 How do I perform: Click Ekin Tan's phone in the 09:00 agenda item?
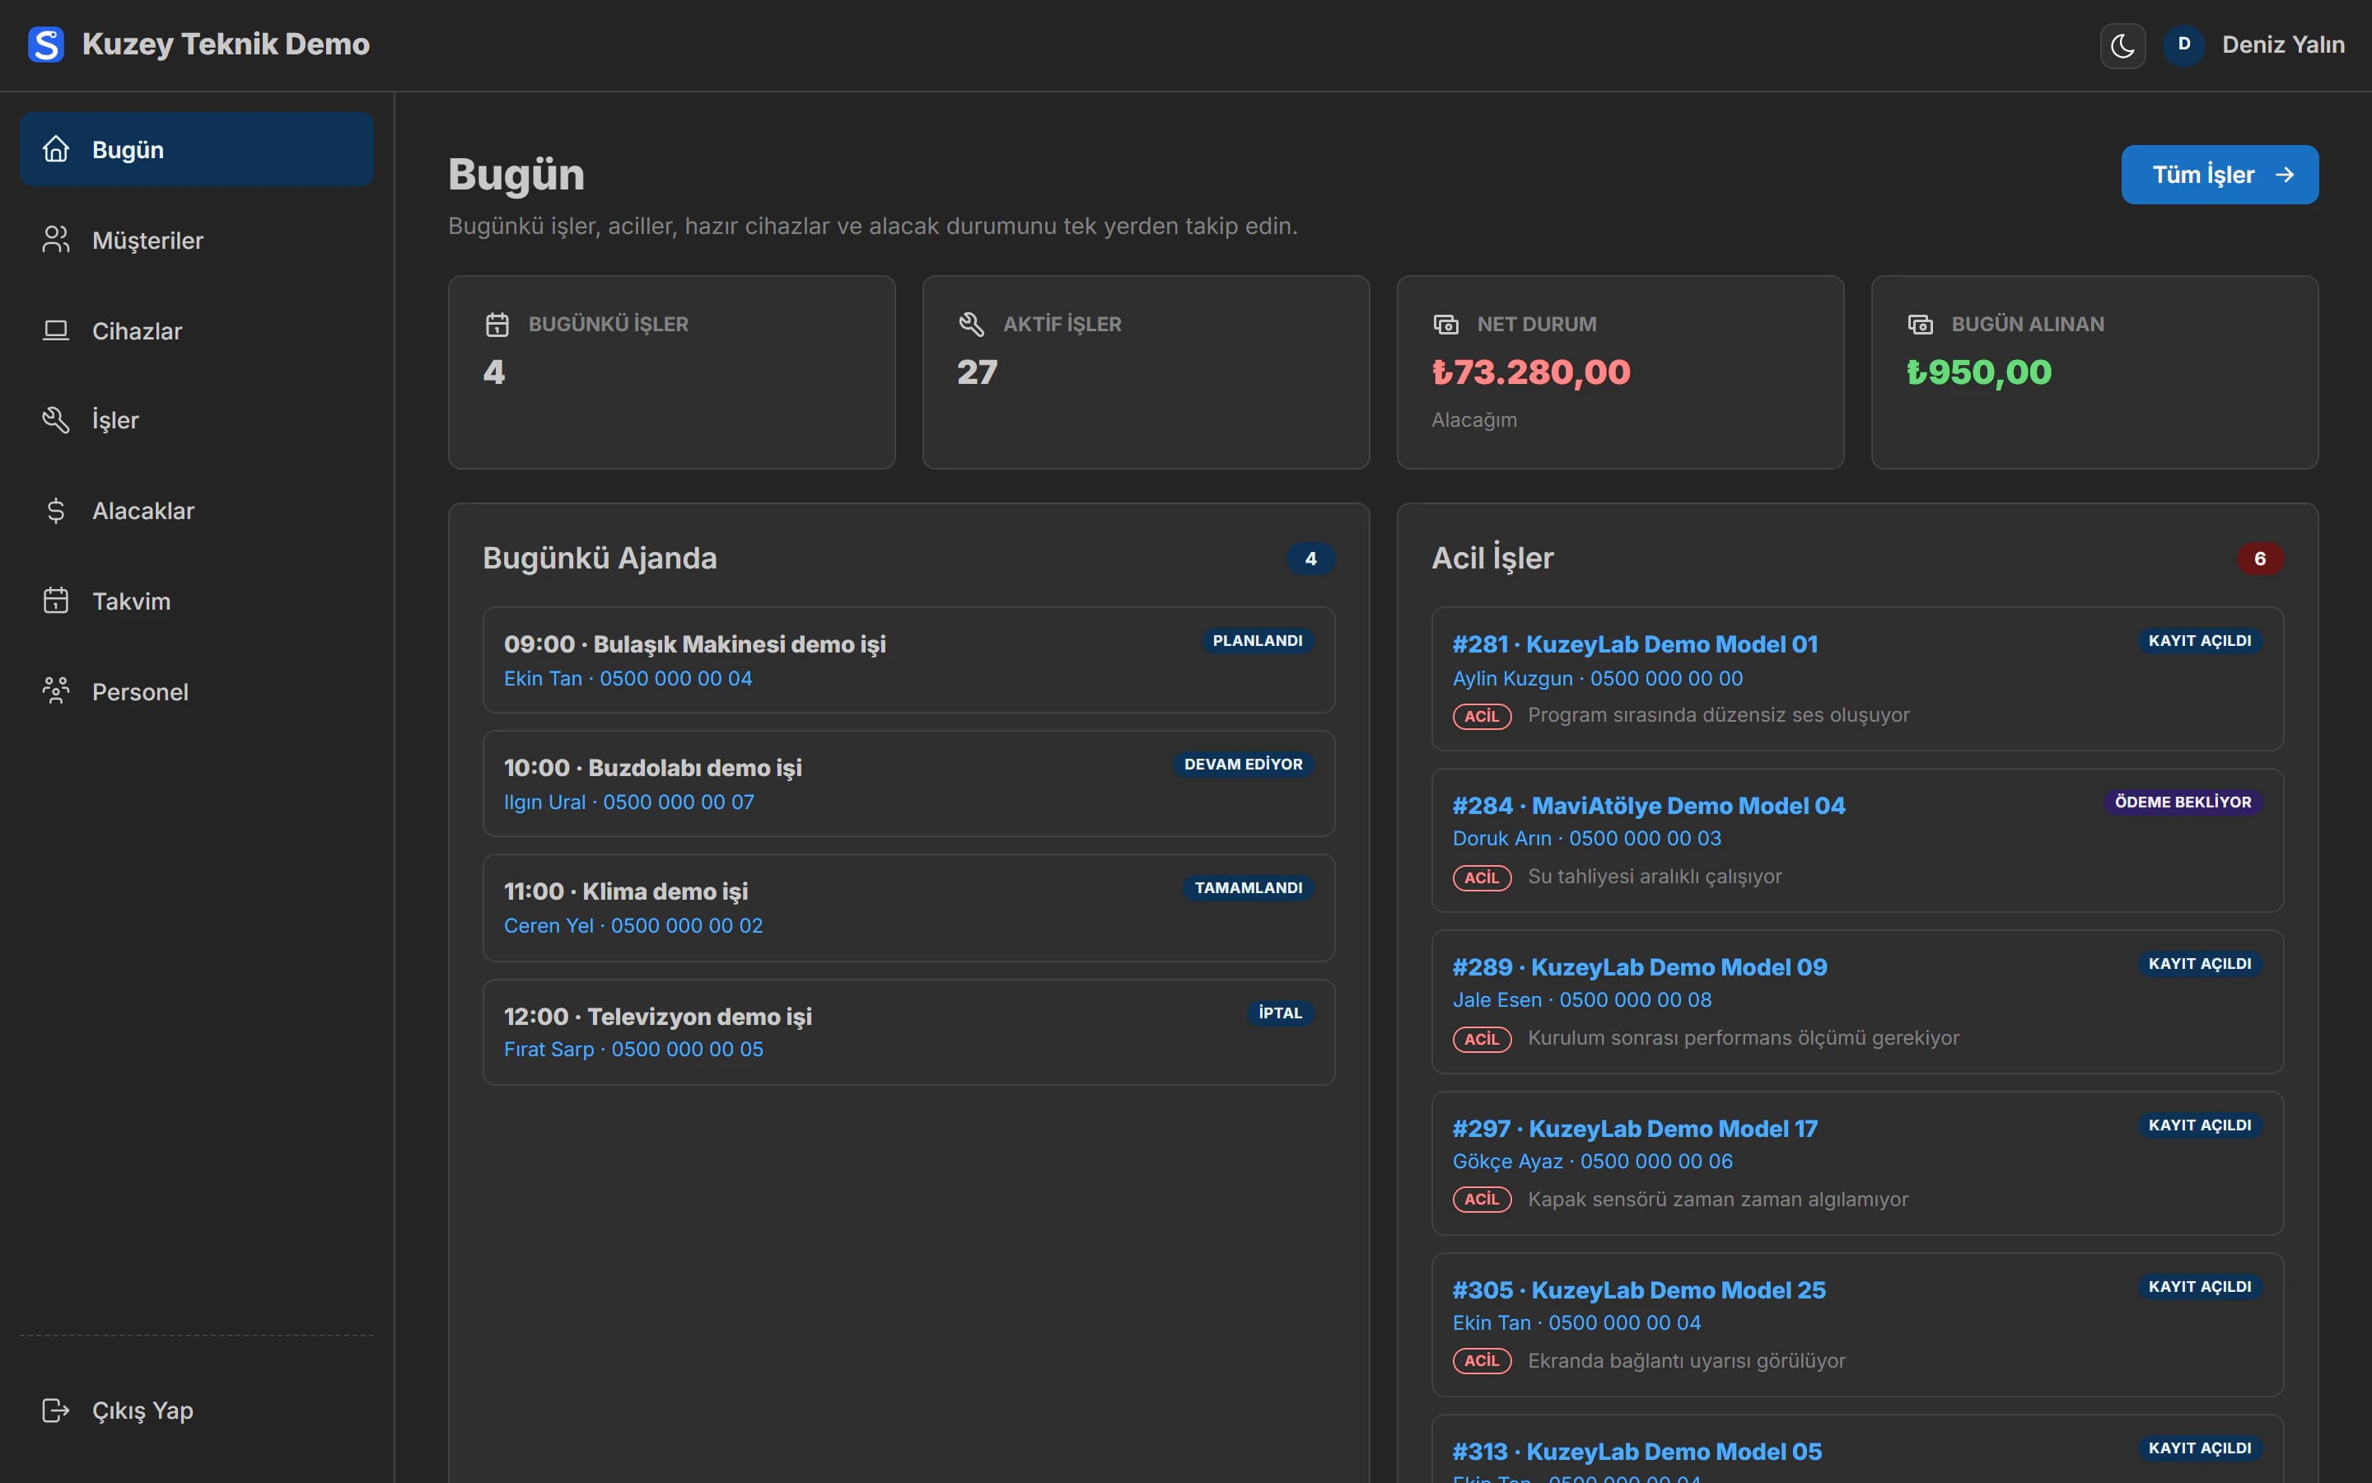tap(676, 679)
